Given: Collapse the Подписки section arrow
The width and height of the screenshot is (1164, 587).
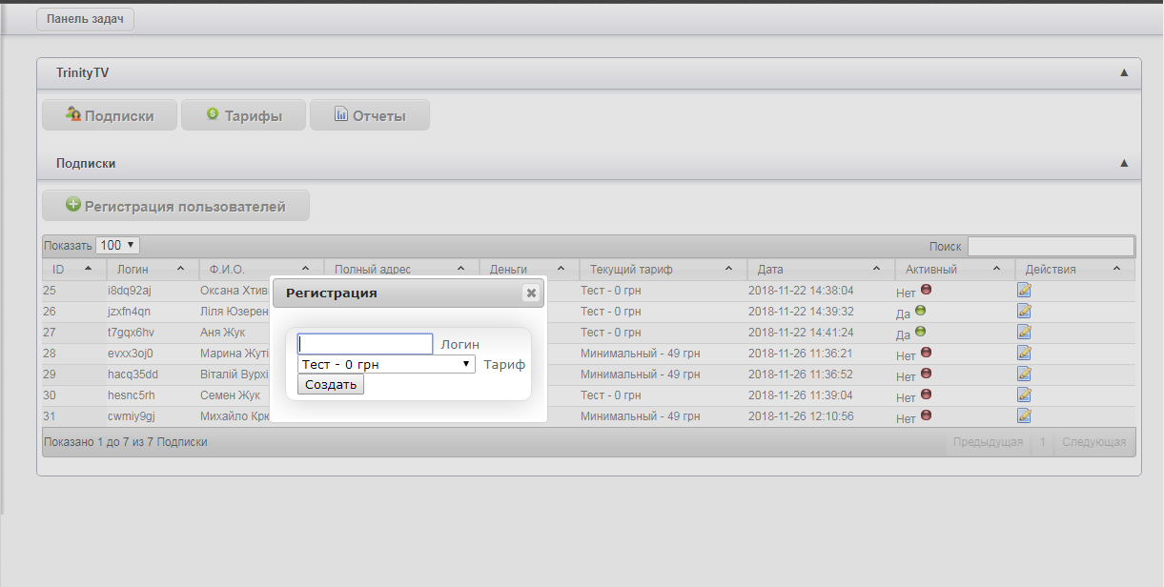Looking at the screenshot, I should click(x=1124, y=164).
